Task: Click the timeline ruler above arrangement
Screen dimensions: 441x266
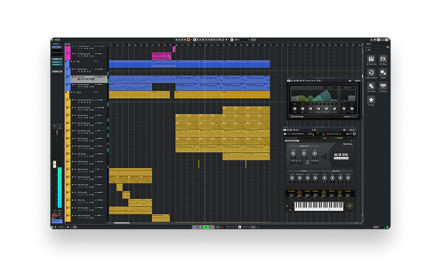Action: coord(236,44)
